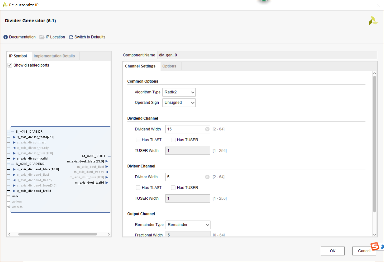Click the s_axis_dividend_tready port arrow

click(14, 180)
